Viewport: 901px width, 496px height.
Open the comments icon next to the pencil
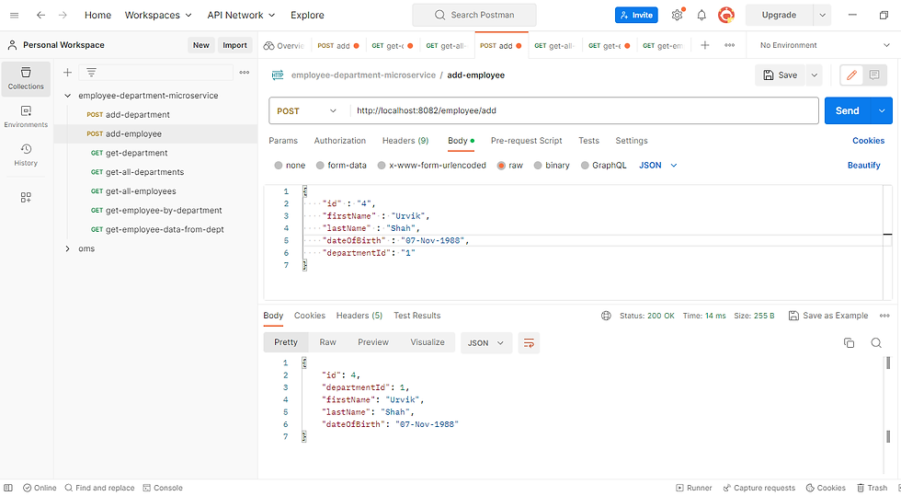click(x=874, y=75)
